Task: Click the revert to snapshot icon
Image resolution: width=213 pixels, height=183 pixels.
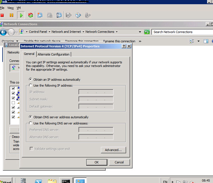Action: coord(50,15)
